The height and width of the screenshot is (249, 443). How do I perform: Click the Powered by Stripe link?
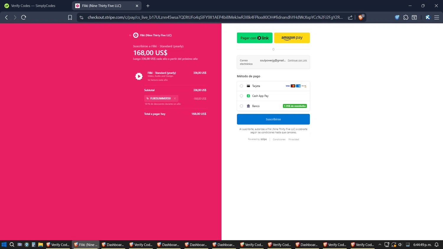[x=257, y=139]
